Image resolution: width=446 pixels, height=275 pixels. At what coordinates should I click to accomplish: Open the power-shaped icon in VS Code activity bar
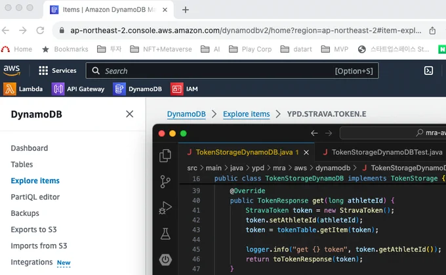(165, 260)
